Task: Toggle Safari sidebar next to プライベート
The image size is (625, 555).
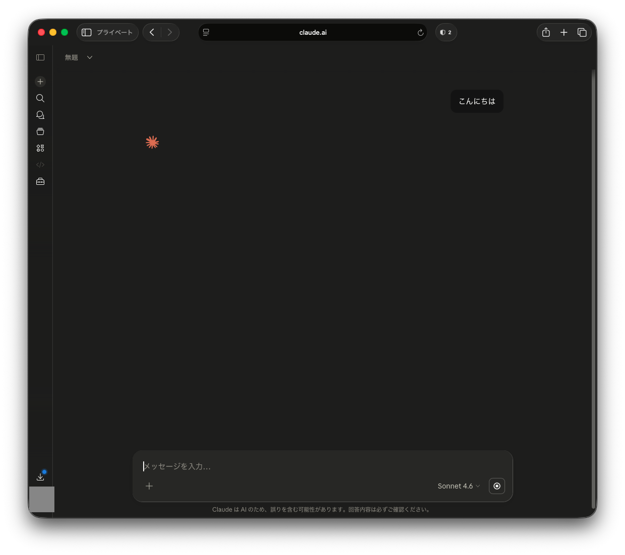Action: [87, 32]
